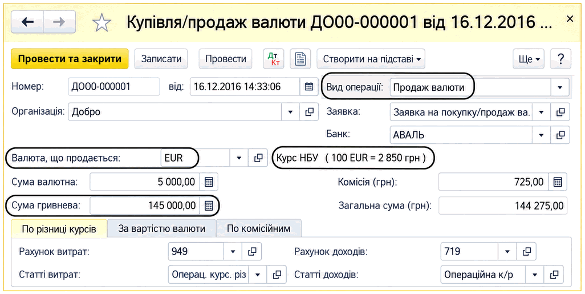Click the date field 16.12.2016 14:33:06
This screenshot has width=585, height=294.
pos(245,87)
